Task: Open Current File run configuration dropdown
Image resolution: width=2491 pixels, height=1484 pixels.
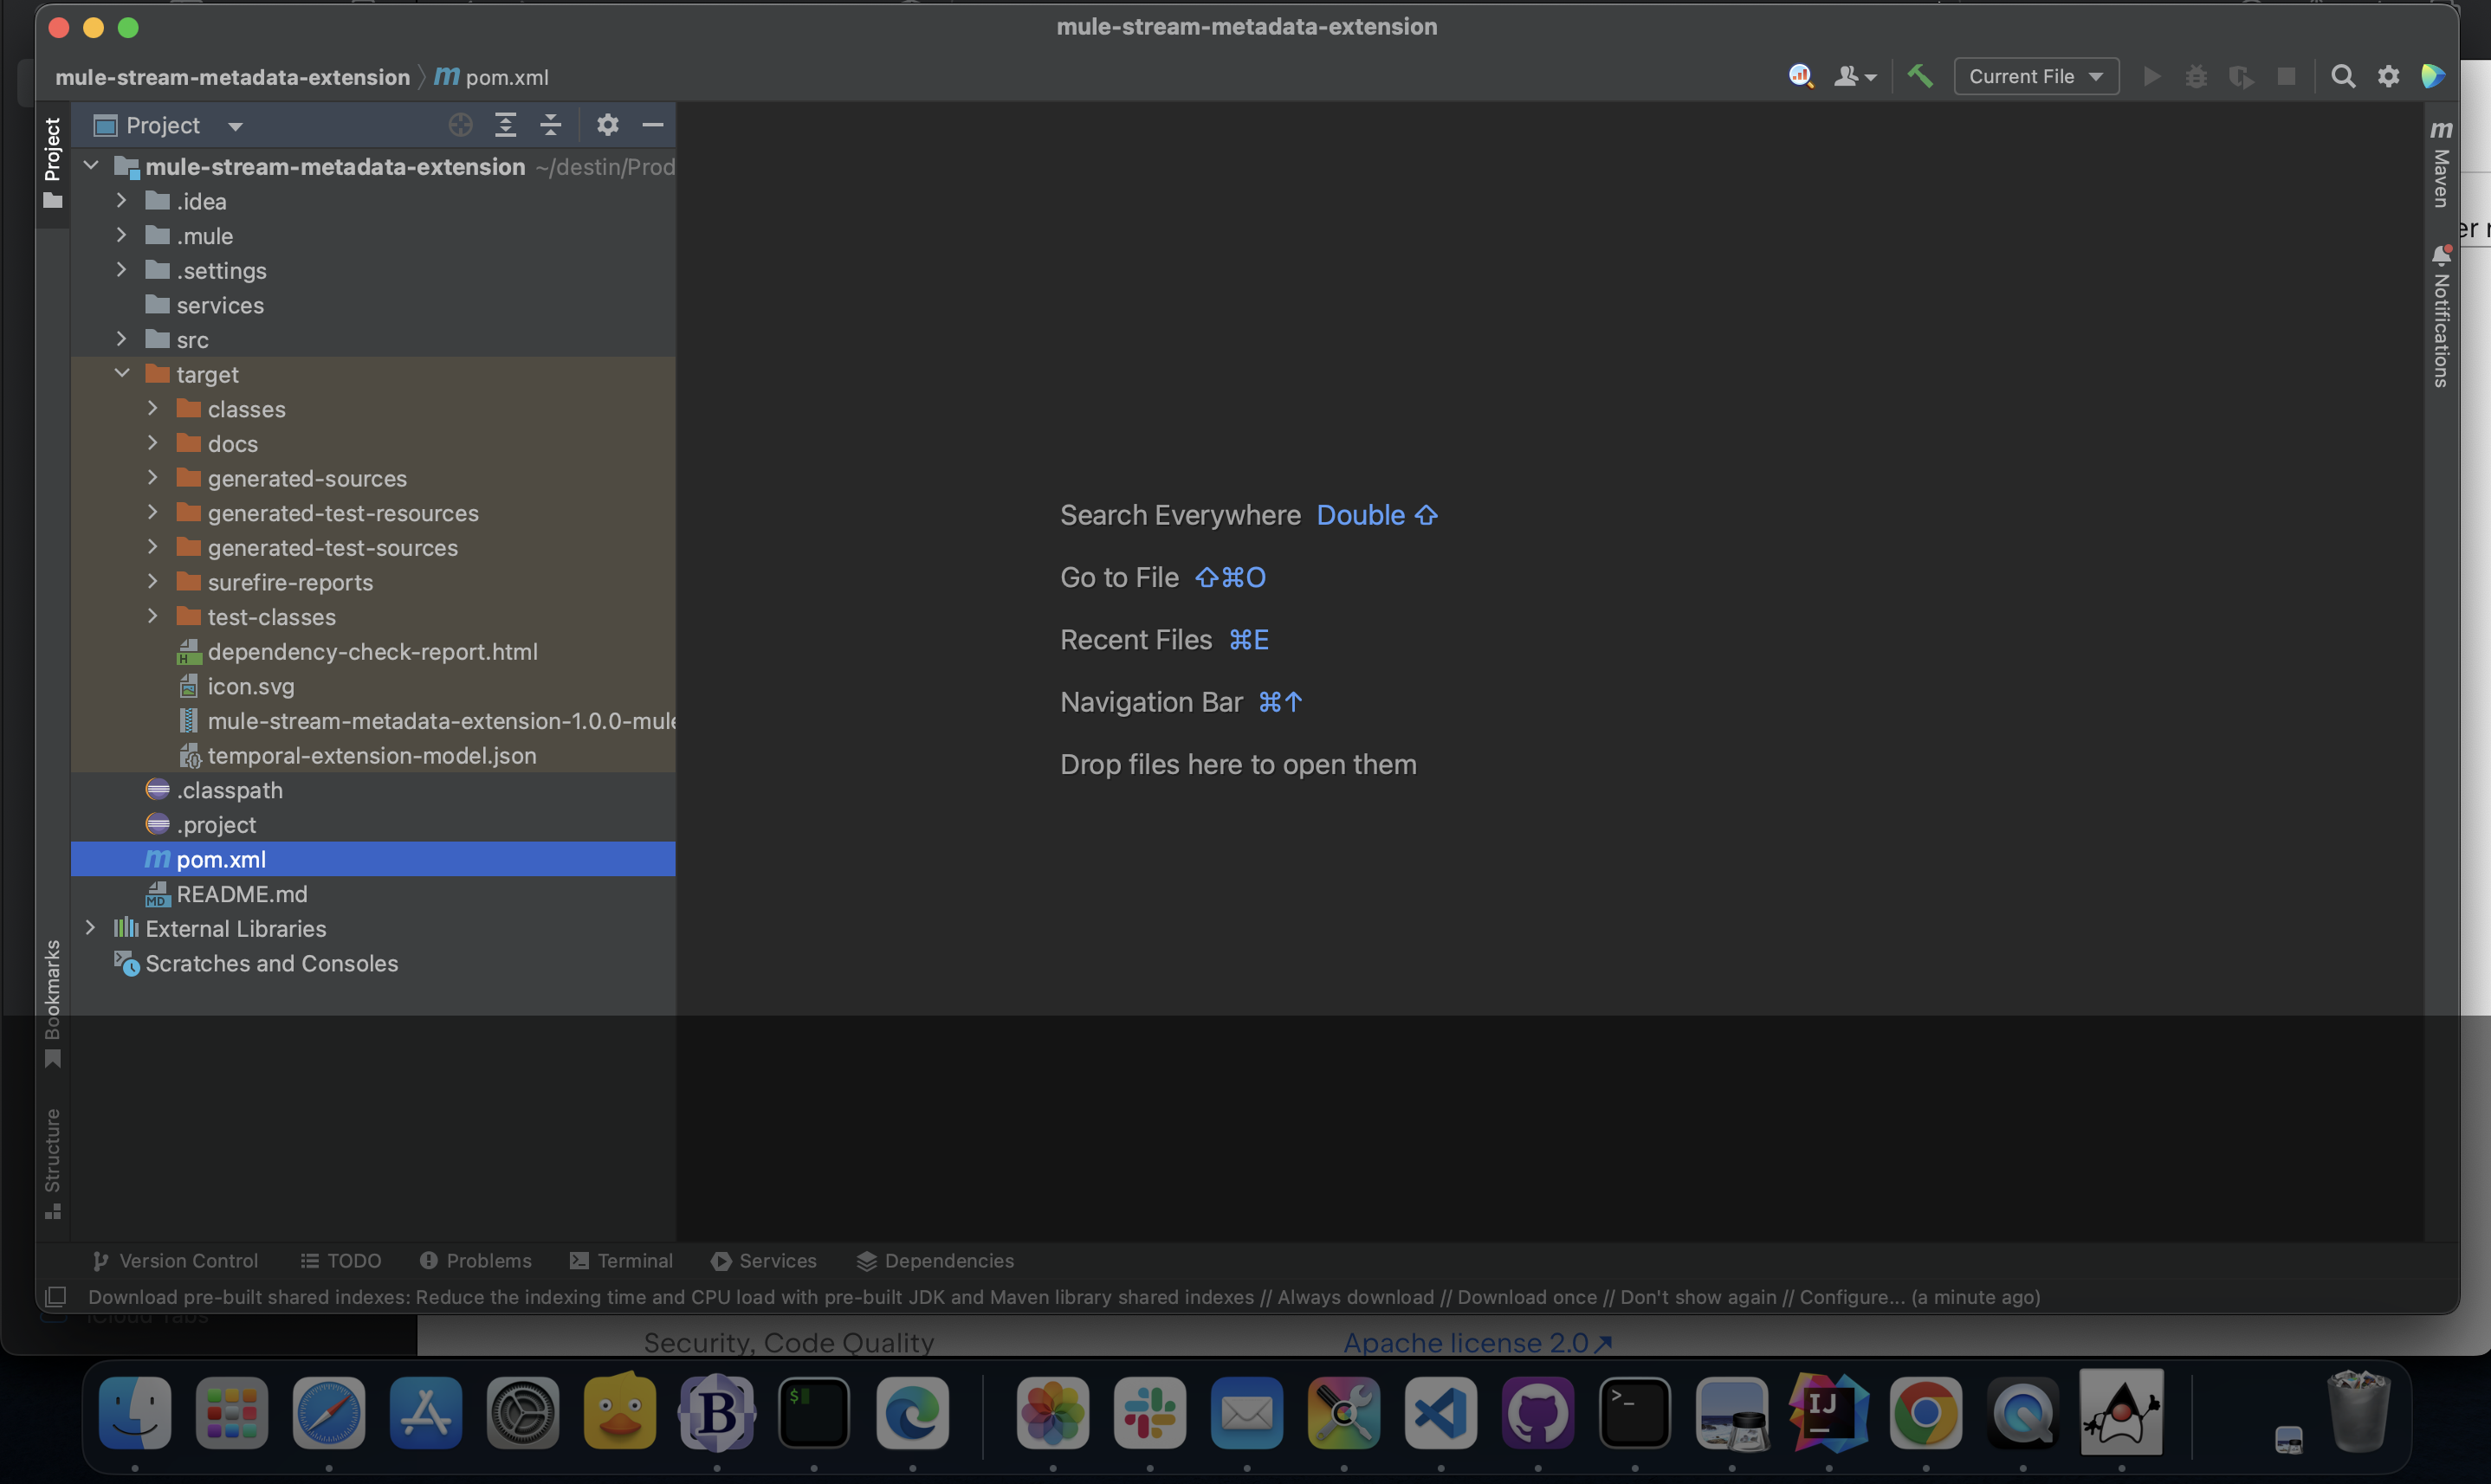Action: [x=2035, y=76]
